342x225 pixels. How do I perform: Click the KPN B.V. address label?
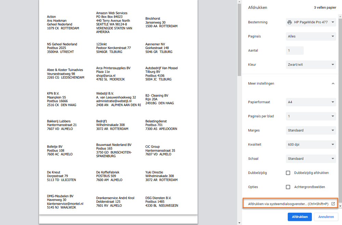[x=62, y=99]
